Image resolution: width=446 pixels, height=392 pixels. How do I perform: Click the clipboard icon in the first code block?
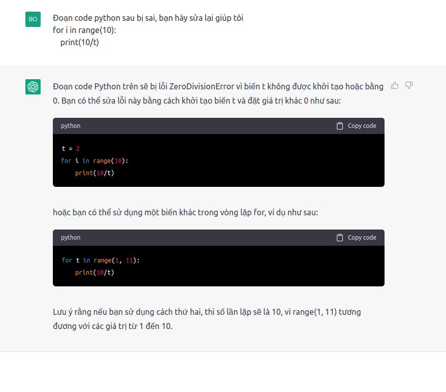pyautogui.click(x=340, y=126)
